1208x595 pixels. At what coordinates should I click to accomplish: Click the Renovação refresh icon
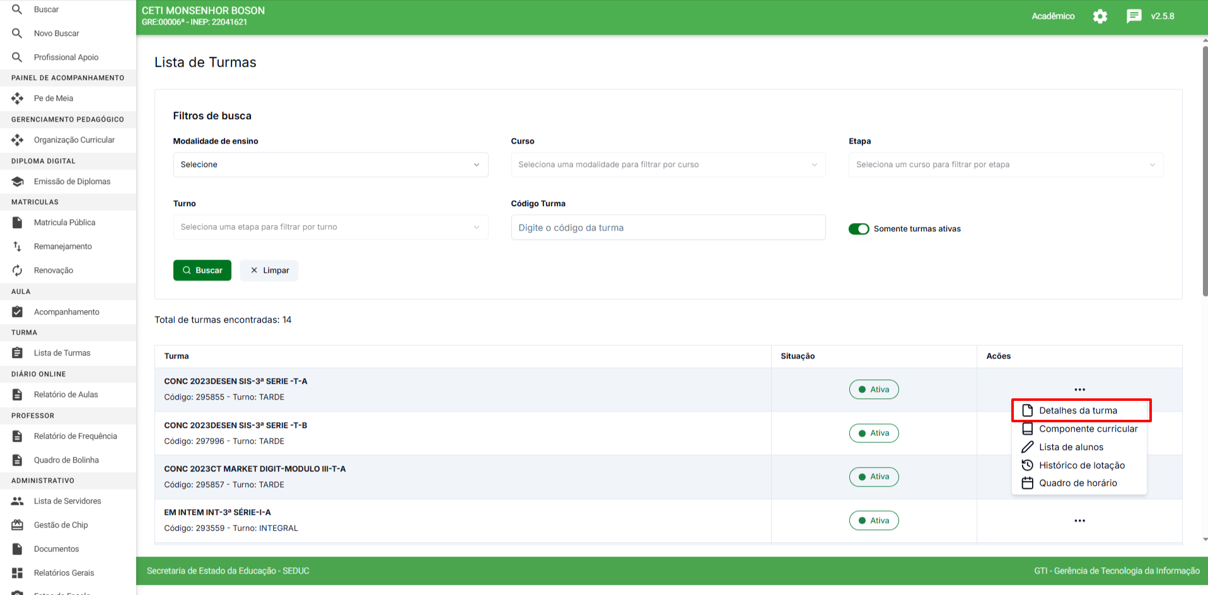pos(17,270)
